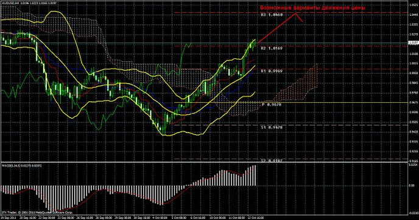Select the R1 0.9969 resistance label
Image resolution: width=419 pixels, height=220 pixels.
point(272,71)
